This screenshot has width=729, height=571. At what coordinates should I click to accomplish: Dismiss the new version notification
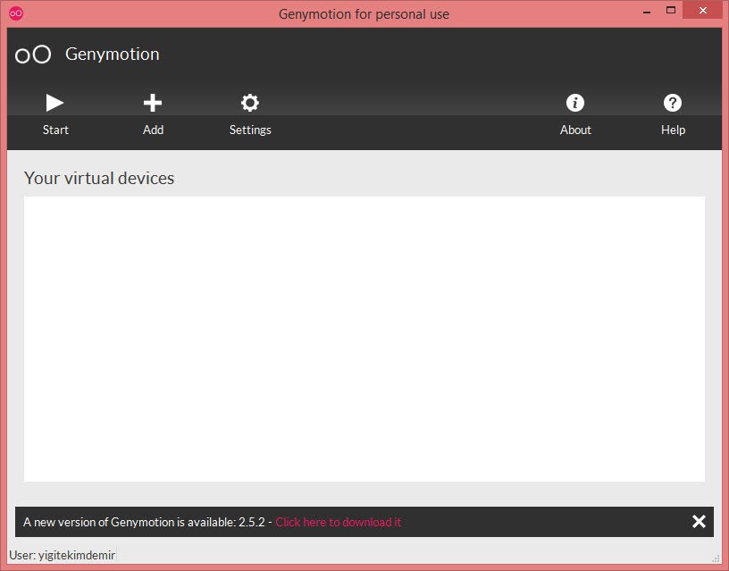tap(699, 521)
